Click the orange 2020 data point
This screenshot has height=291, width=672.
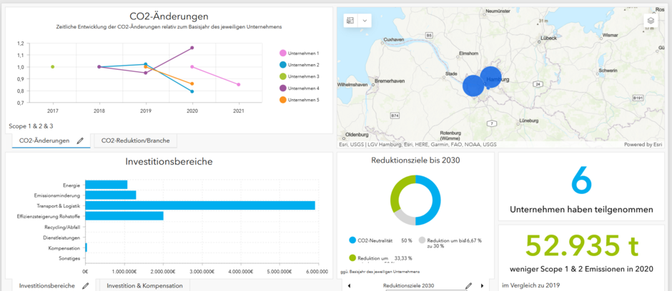click(x=192, y=83)
